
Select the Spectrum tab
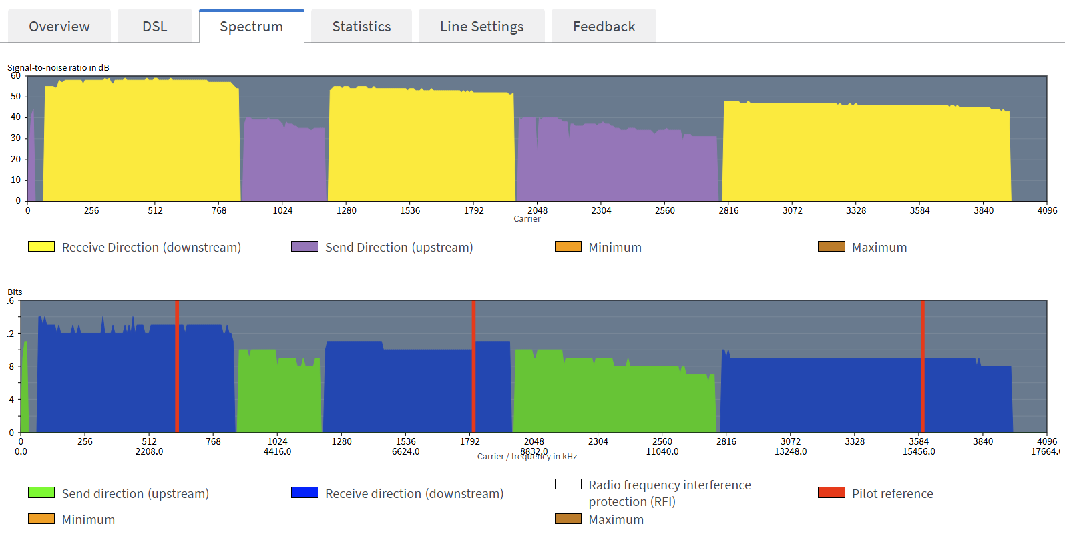[251, 27]
